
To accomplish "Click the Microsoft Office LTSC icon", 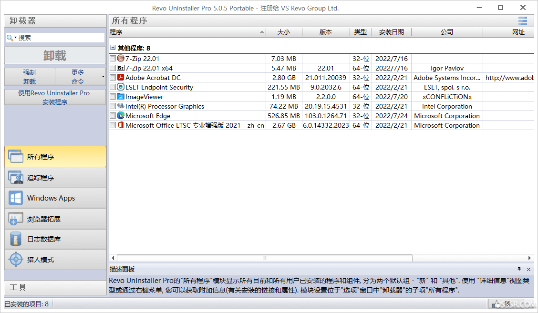I will click(121, 125).
